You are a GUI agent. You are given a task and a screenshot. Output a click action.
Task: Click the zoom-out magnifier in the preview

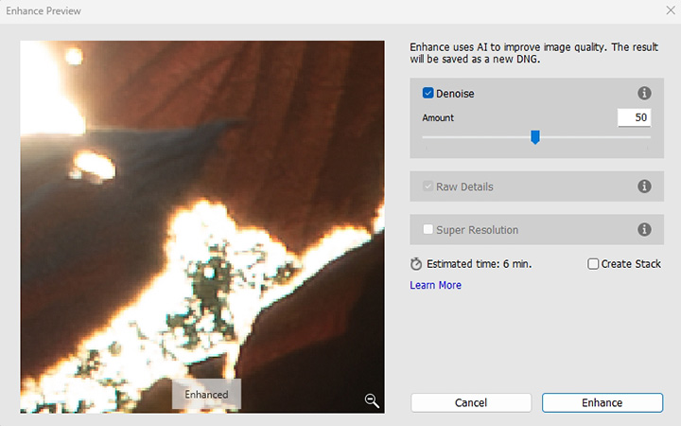372,400
